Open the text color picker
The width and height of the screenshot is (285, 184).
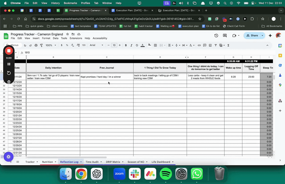[x=143, y=45]
